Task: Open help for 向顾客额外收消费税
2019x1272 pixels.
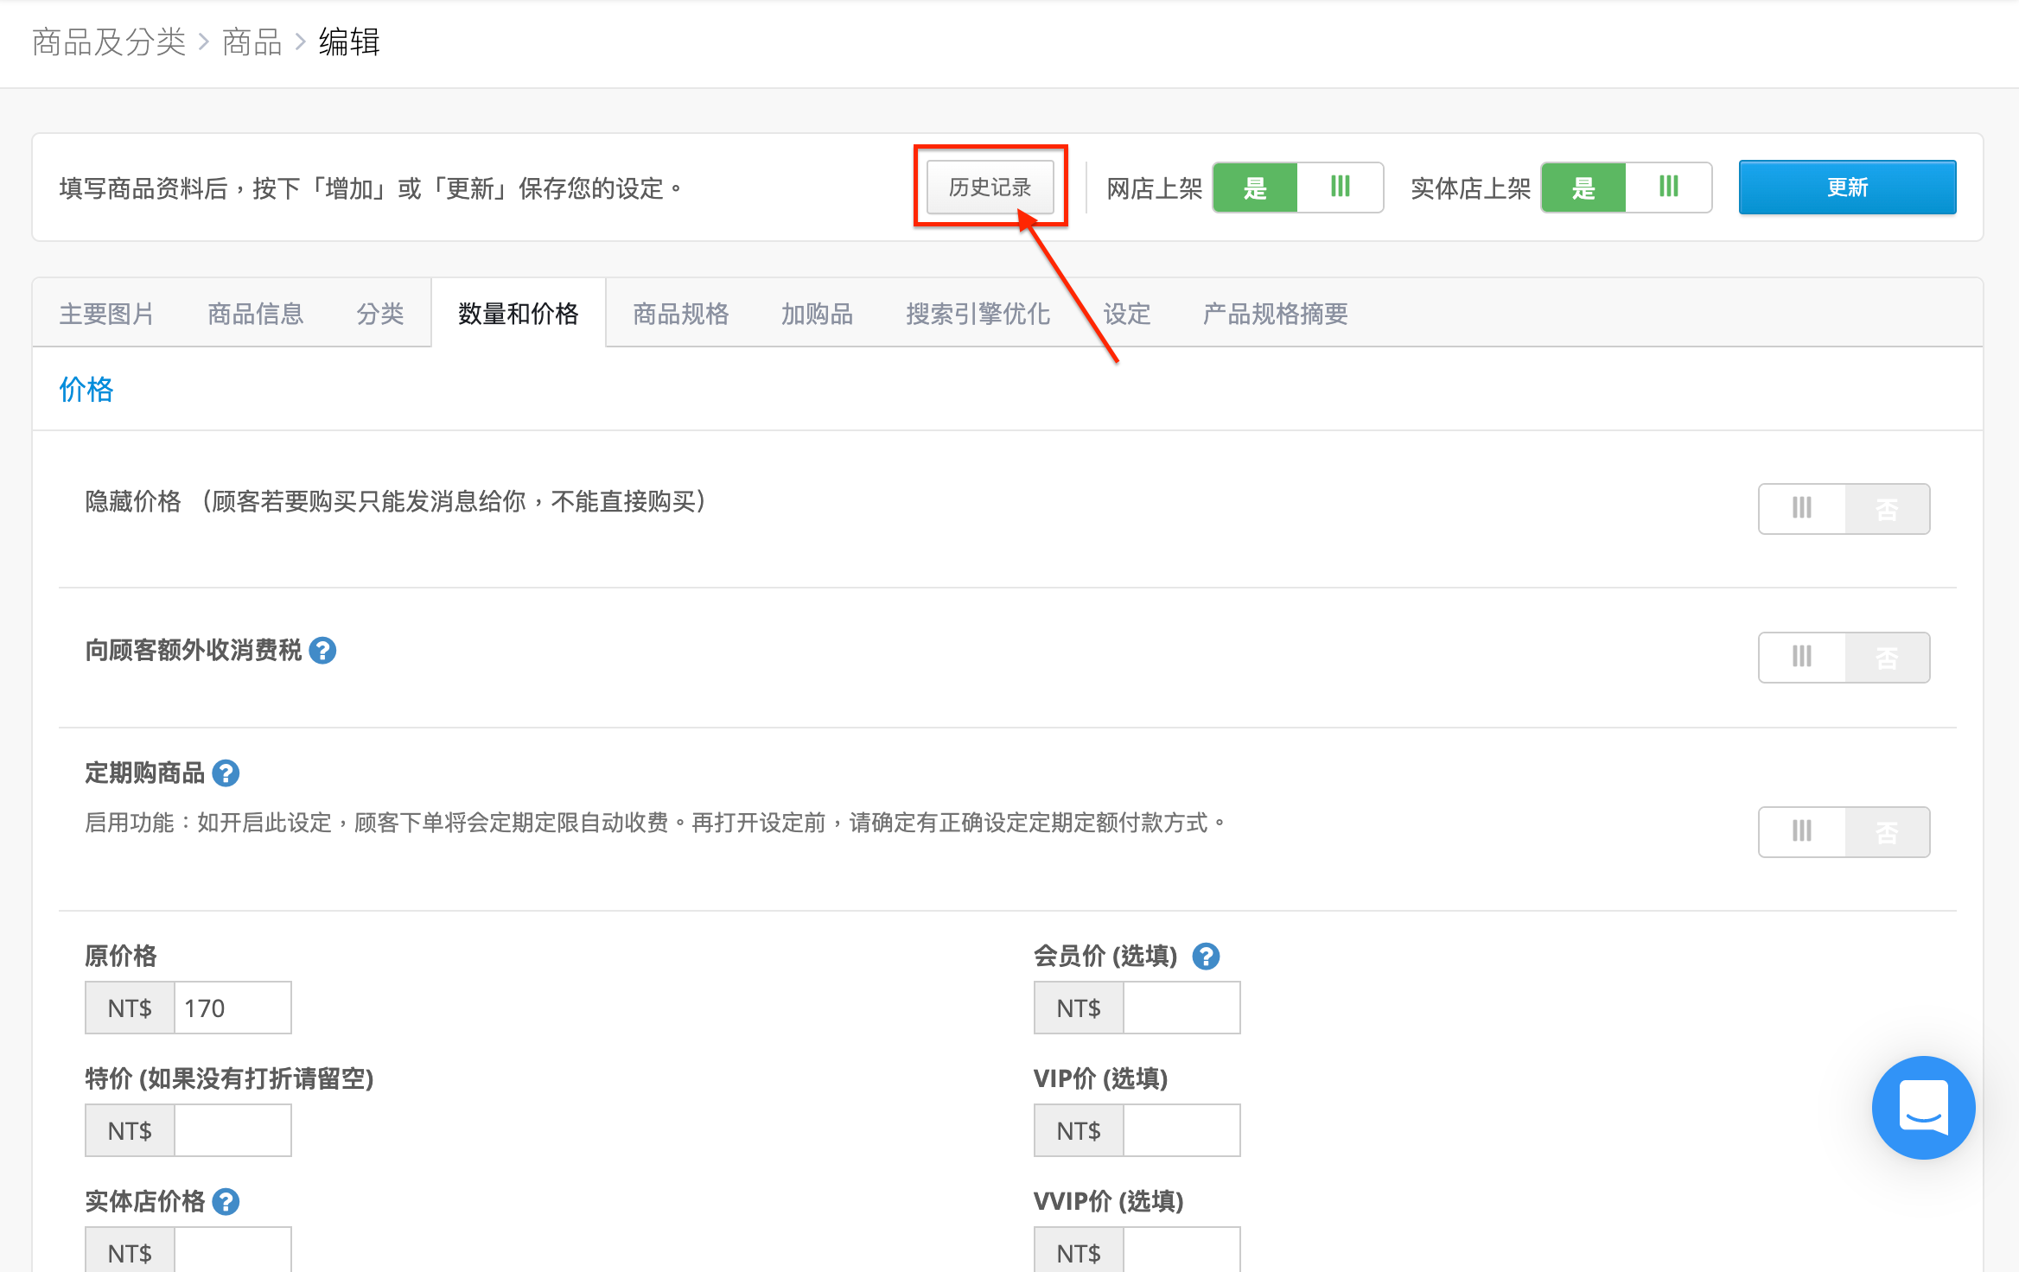Action: tap(322, 651)
